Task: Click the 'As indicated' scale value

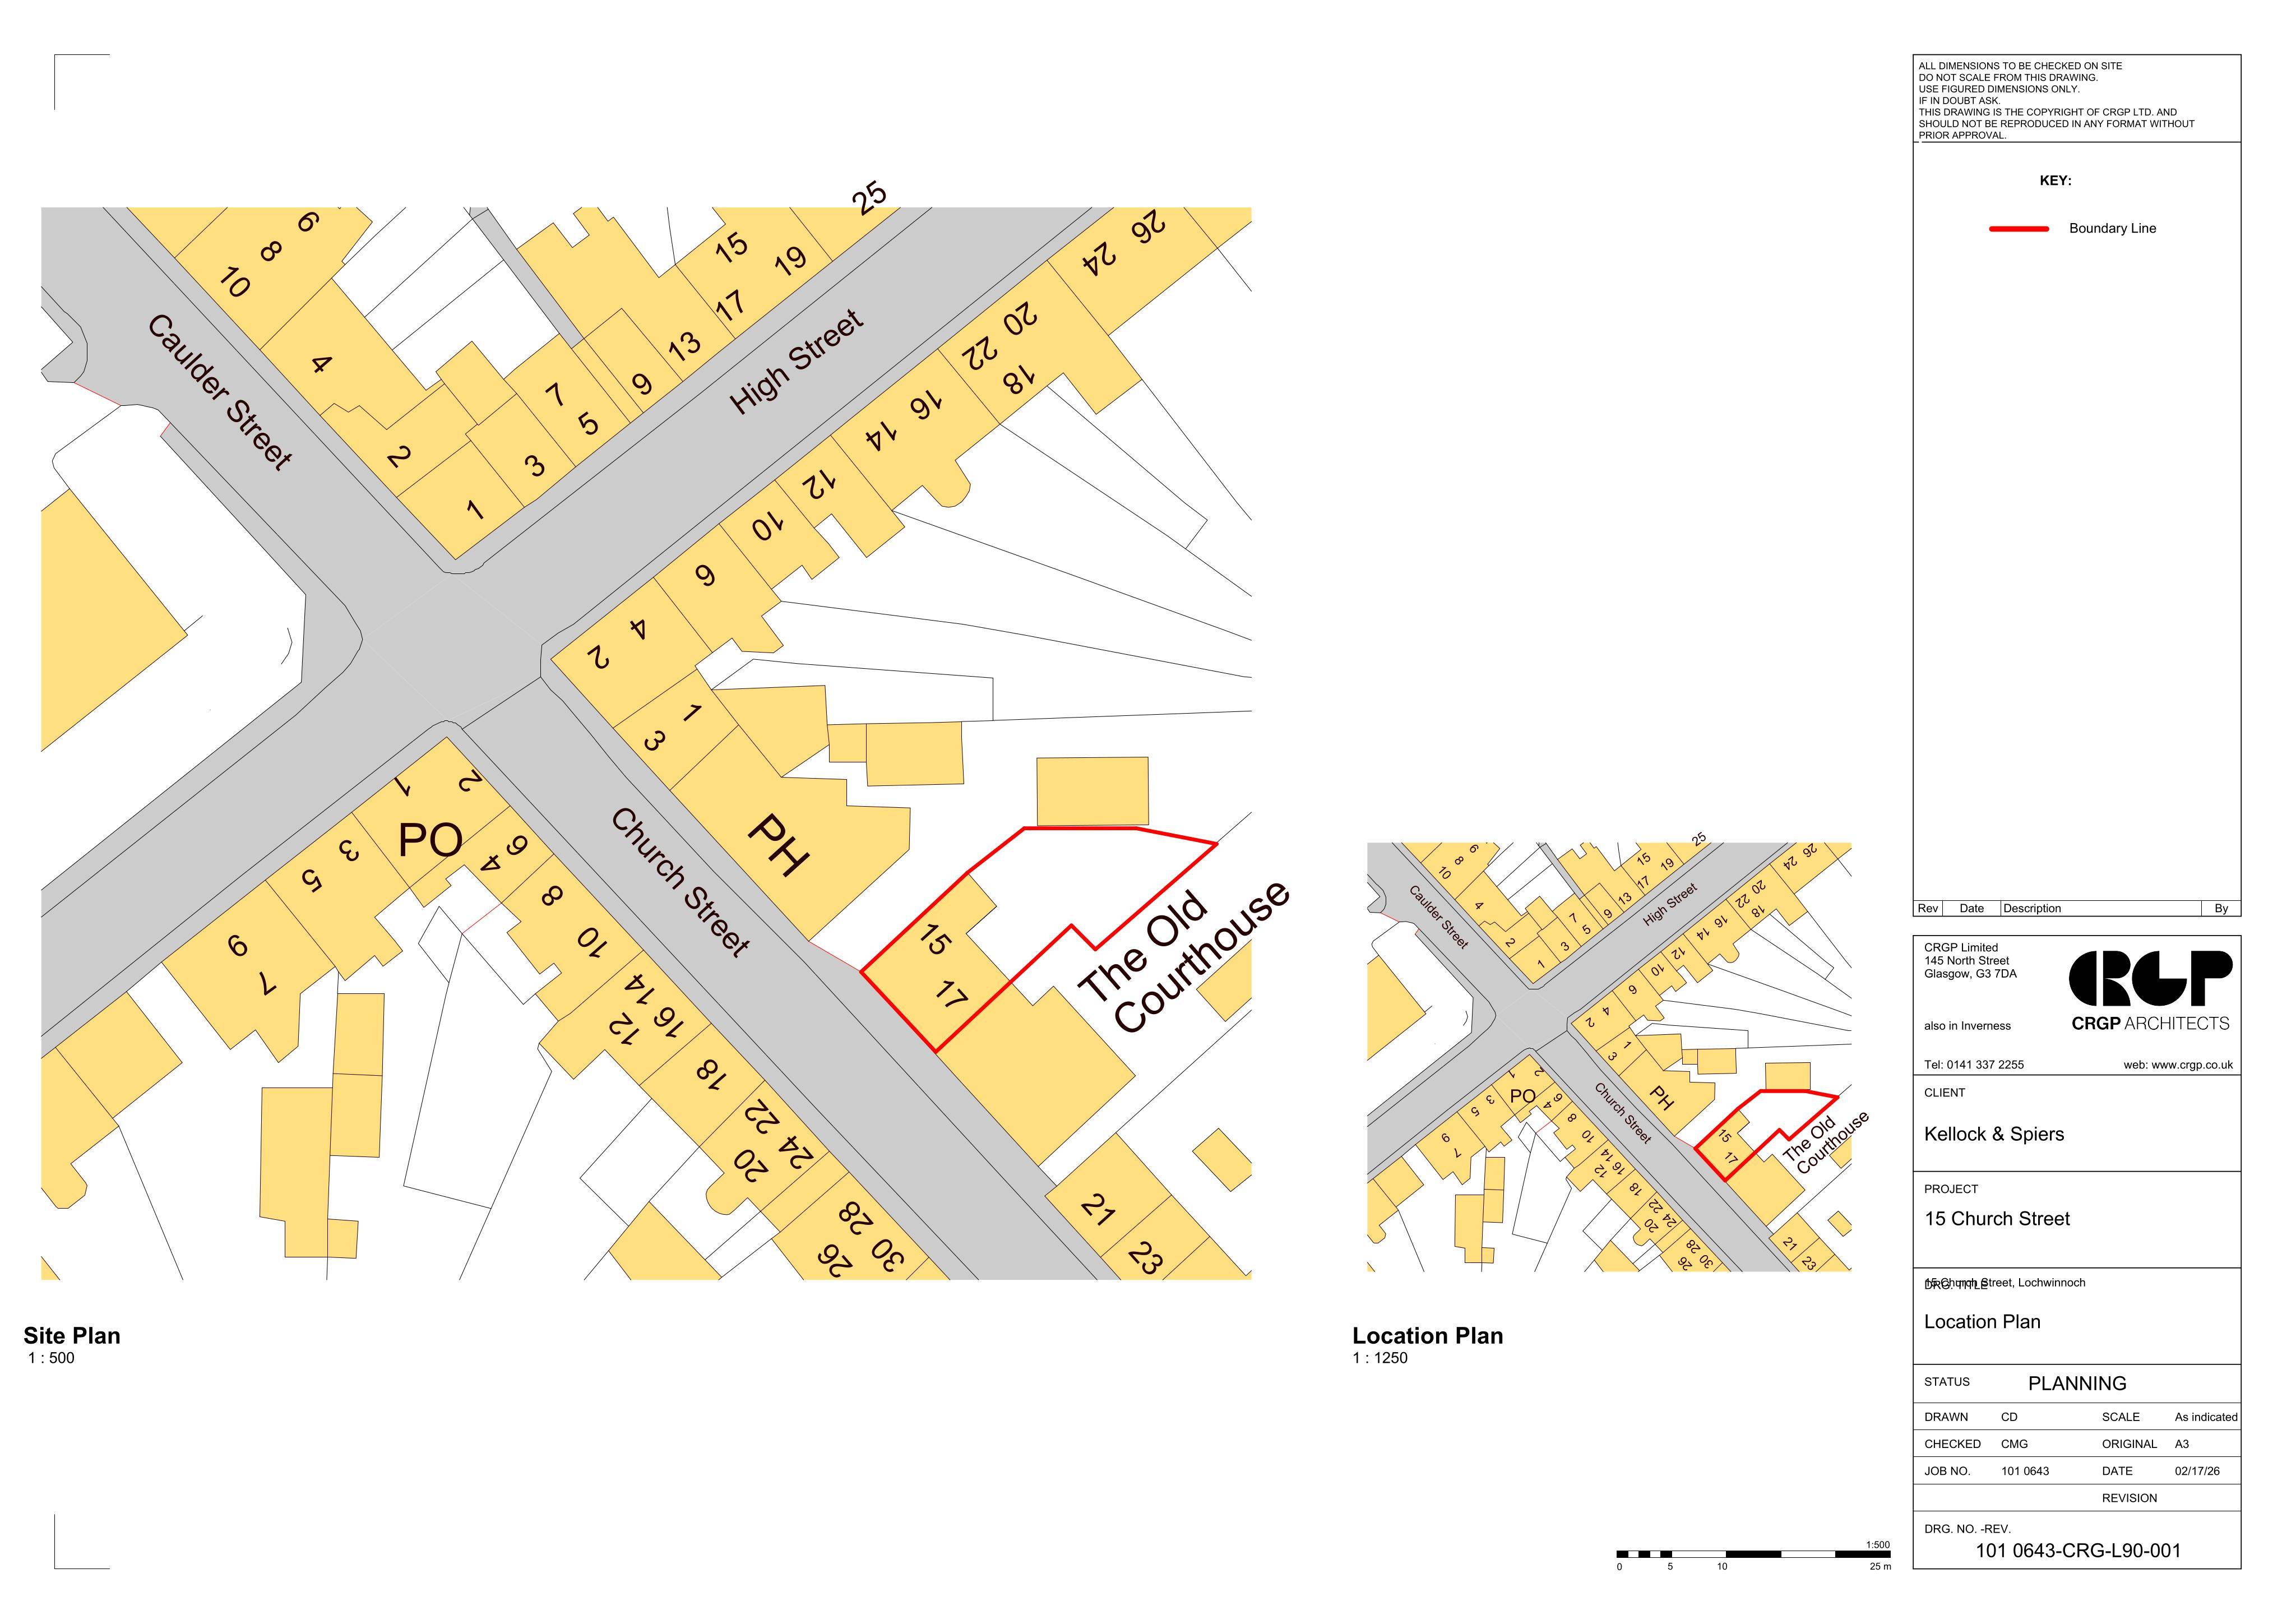Action: point(2206,1417)
